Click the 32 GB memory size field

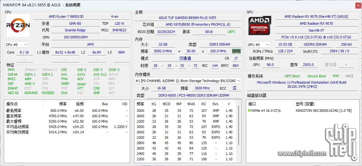[x=163, y=45]
